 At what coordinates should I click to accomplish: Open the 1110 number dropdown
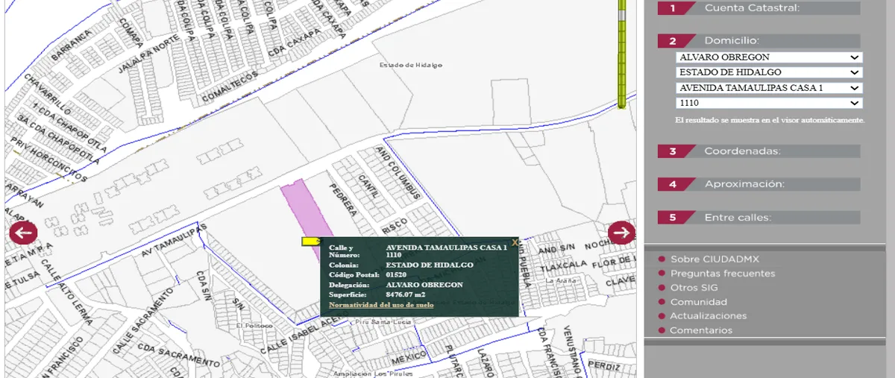pos(769,103)
